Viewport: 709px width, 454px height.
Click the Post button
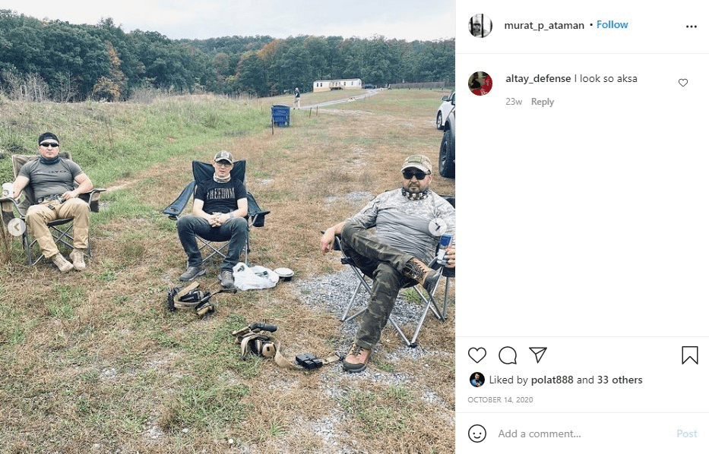click(686, 434)
